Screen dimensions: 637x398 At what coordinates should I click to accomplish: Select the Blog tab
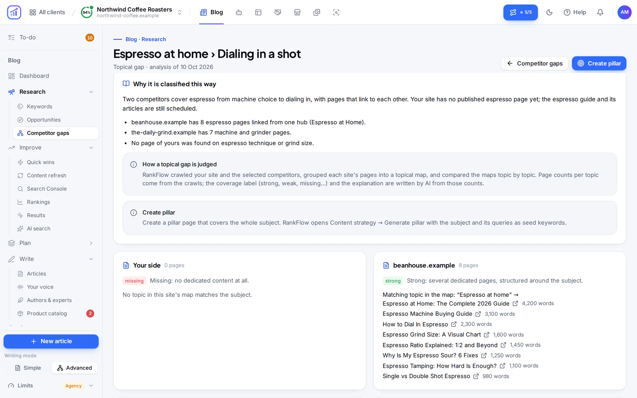pyautogui.click(x=211, y=12)
